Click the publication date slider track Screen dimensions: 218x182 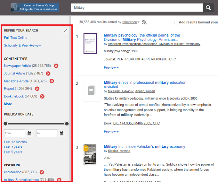point(36,124)
